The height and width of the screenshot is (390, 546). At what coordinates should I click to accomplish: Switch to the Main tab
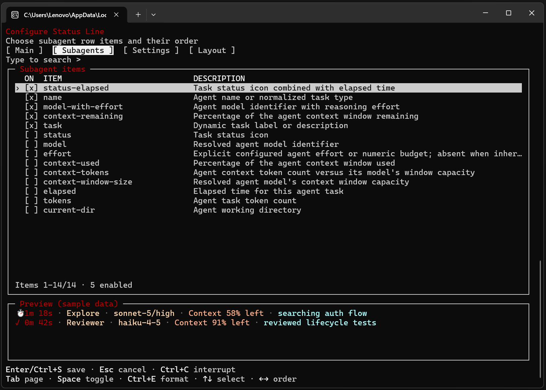(x=24, y=50)
